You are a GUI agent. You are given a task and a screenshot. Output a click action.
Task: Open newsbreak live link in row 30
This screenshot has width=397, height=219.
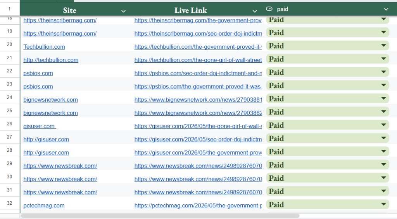[198, 179]
